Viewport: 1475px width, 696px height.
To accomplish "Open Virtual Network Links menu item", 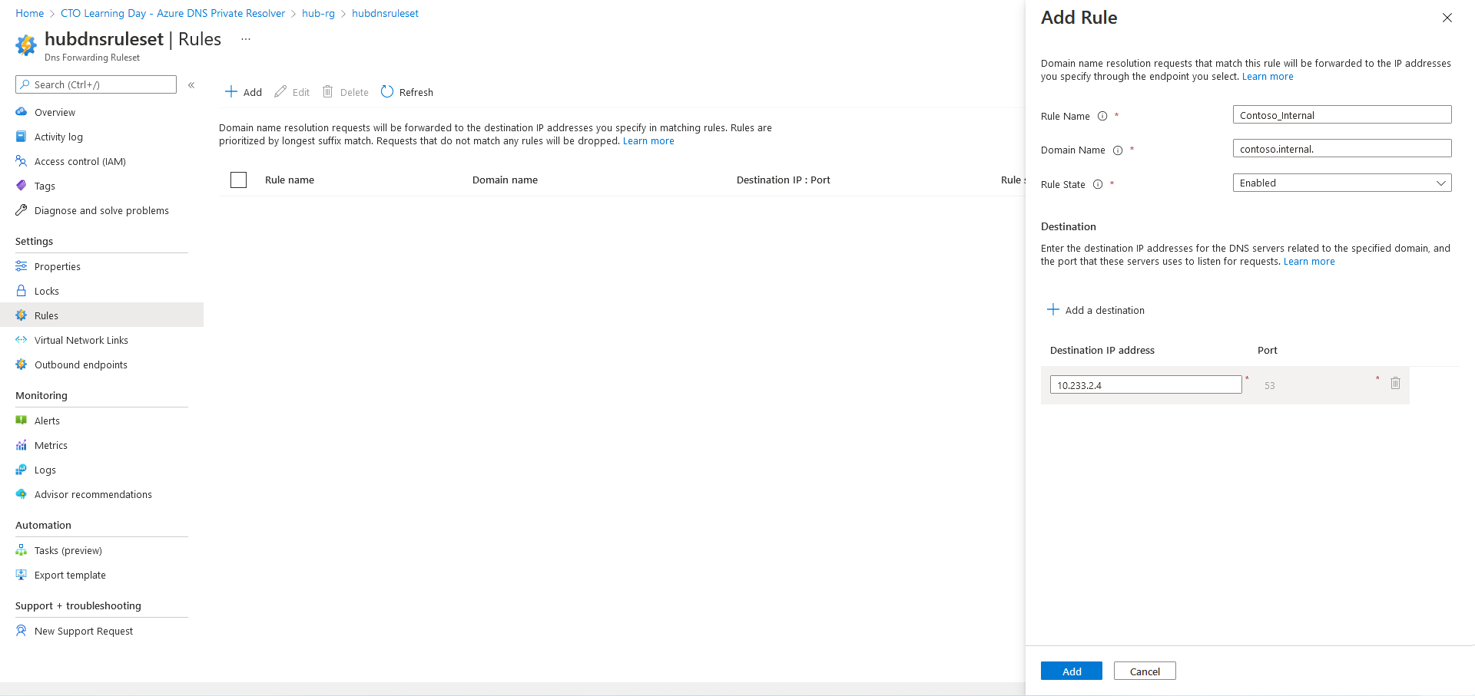I will click(x=81, y=340).
